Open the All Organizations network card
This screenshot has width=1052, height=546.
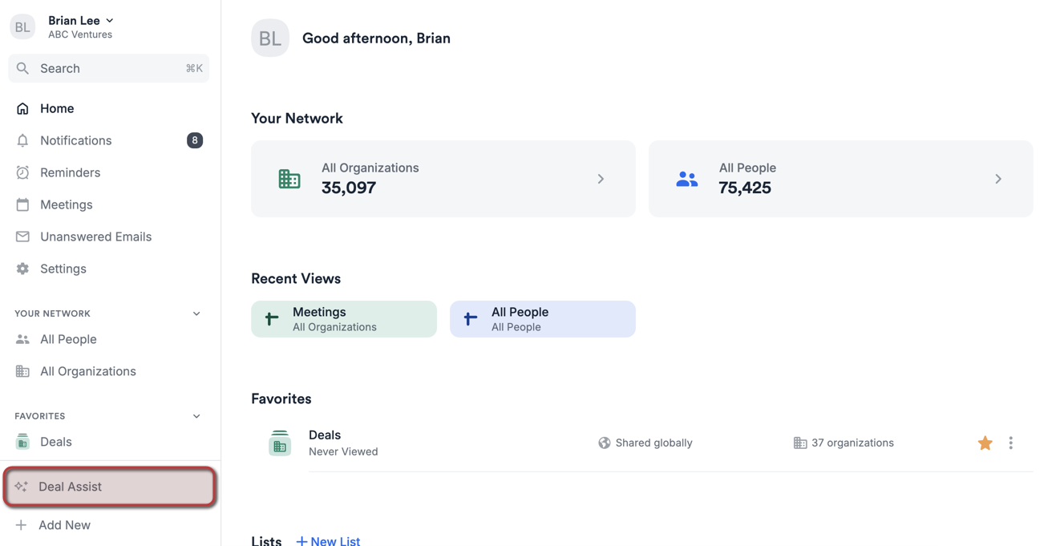click(x=443, y=179)
